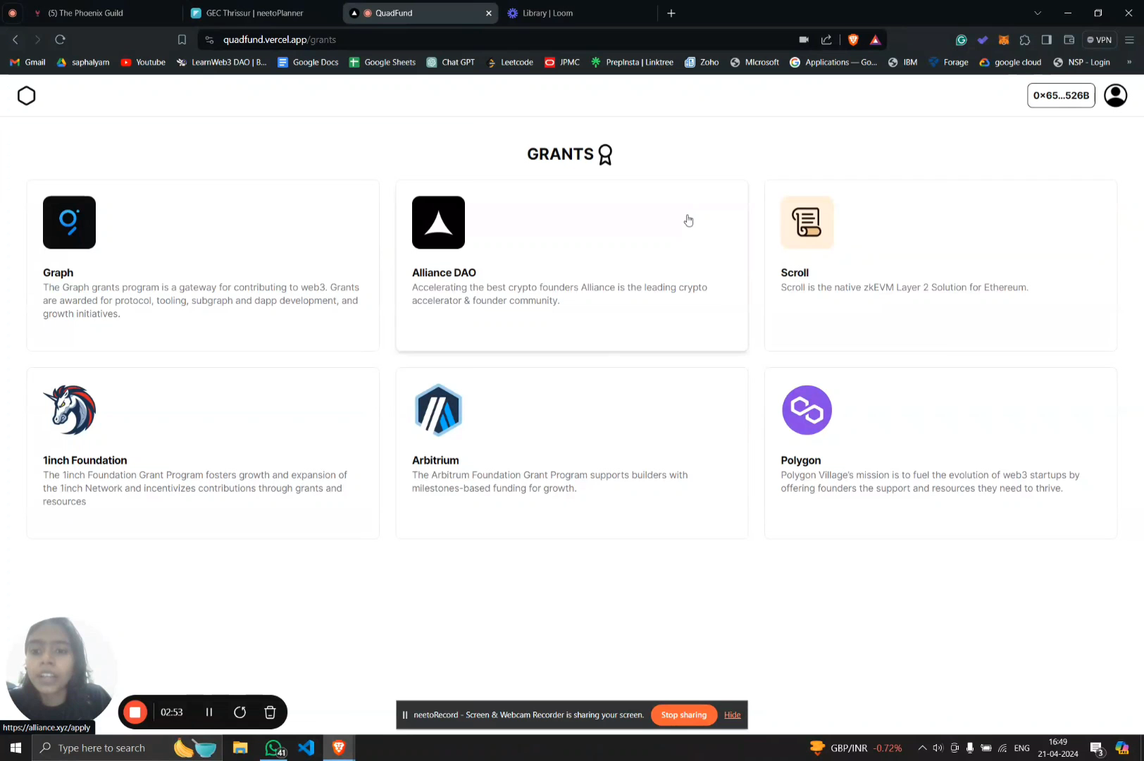Show hidden system tray icons
This screenshot has width=1144, height=761.
pyautogui.click(x=921, y=748)
